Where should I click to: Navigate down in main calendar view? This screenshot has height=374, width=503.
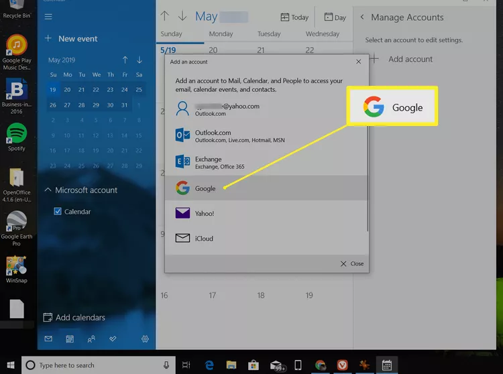click(x=182, y=16)
